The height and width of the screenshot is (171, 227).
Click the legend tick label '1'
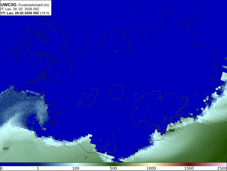(x=38, y=169)
